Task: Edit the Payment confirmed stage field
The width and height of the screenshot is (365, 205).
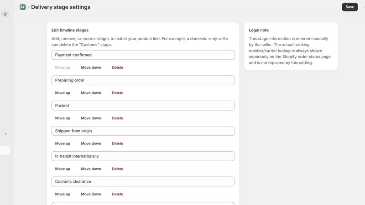Action: pyautogui.click(x=143, y=55)
